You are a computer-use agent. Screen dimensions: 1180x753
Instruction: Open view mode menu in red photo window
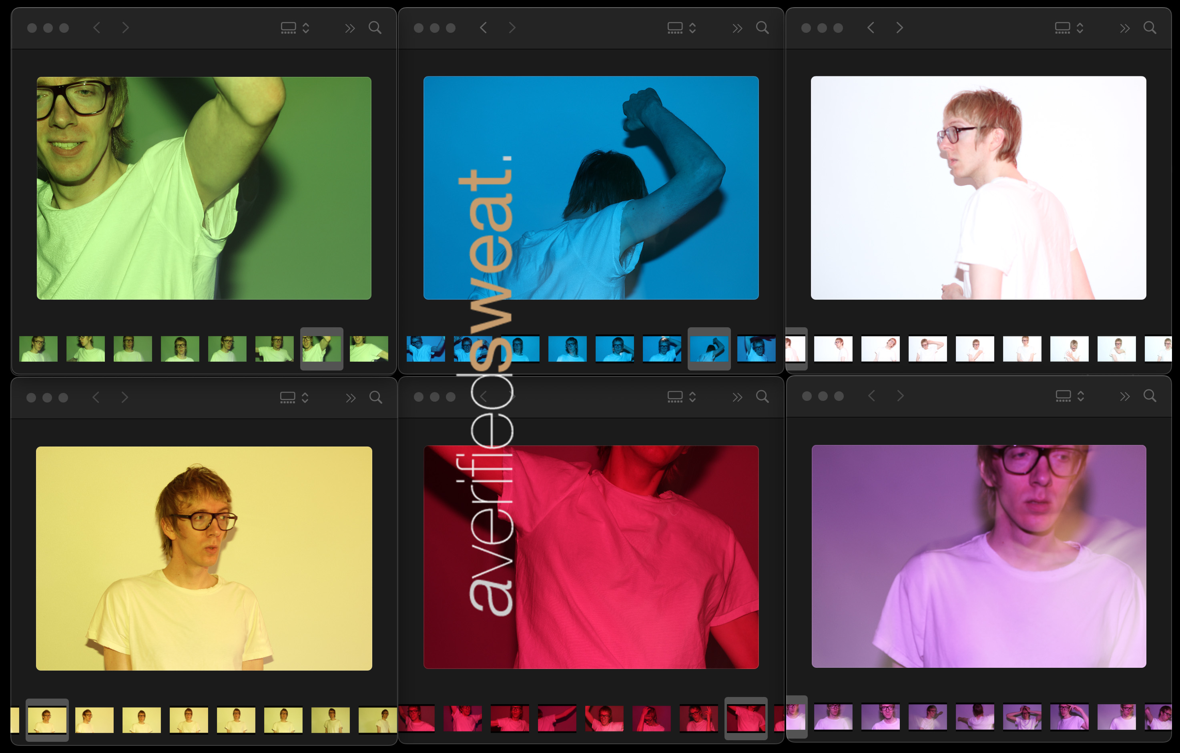(681, 397)
